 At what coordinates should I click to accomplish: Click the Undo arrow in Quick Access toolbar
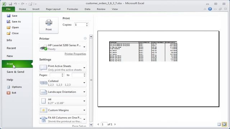pyautogui.click(x=15, y=4)
